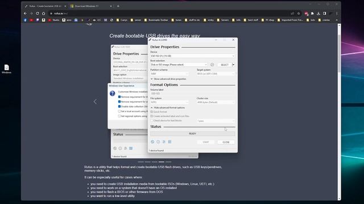Toggle Set regional options checkbox in screenshot
This screenshot has width=364, height=204.
(119, 116)
